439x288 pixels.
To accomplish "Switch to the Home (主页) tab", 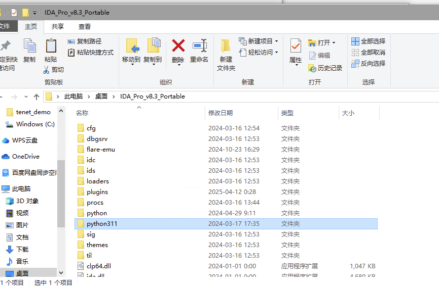I will pyautogui.click(x=31, y=26).
